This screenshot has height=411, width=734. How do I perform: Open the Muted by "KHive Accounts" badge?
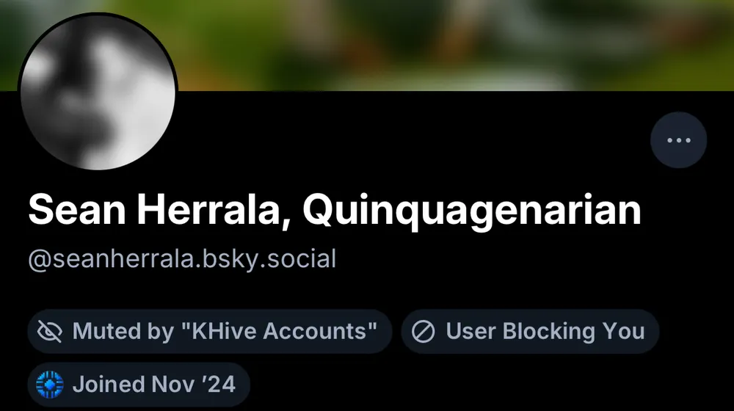click(x=210, y=332)
